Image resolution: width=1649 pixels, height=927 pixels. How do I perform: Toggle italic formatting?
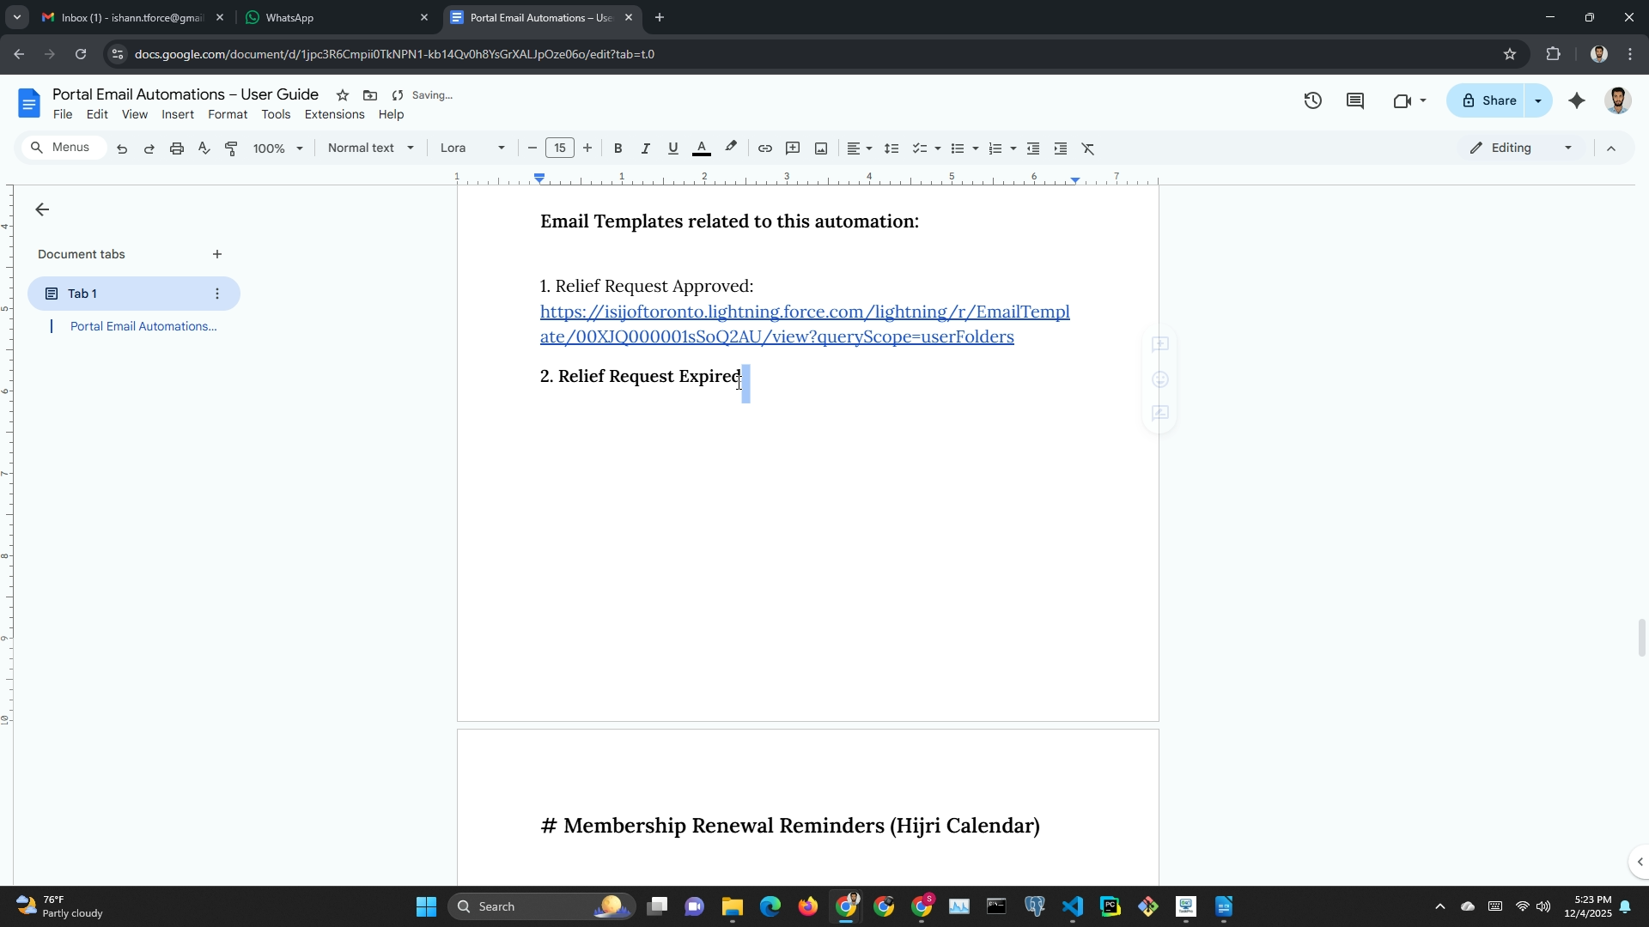pos(645,148)
